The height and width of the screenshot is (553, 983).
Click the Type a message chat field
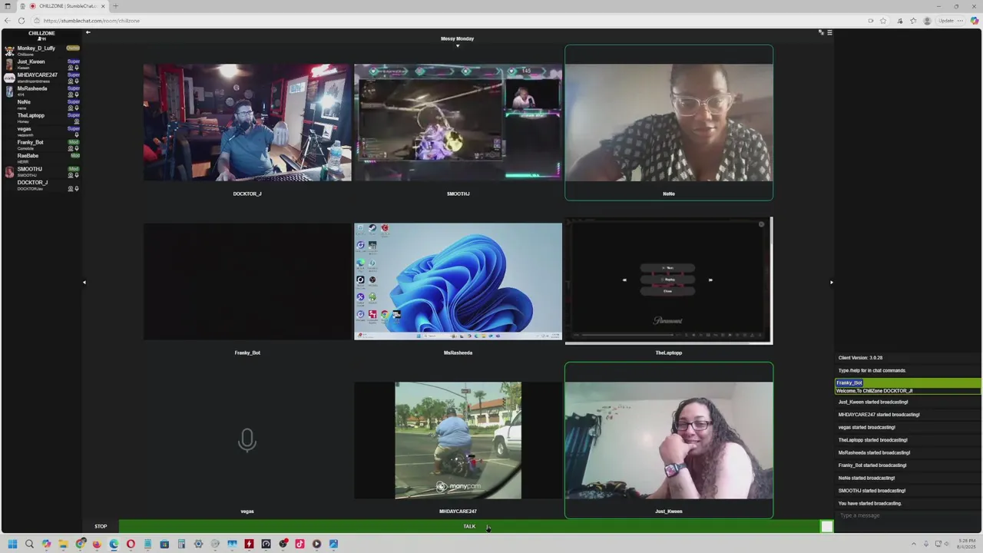point(908,515)
